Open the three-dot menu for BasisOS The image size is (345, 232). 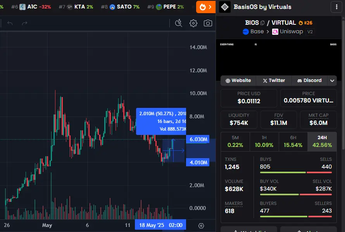coord(336,7)
